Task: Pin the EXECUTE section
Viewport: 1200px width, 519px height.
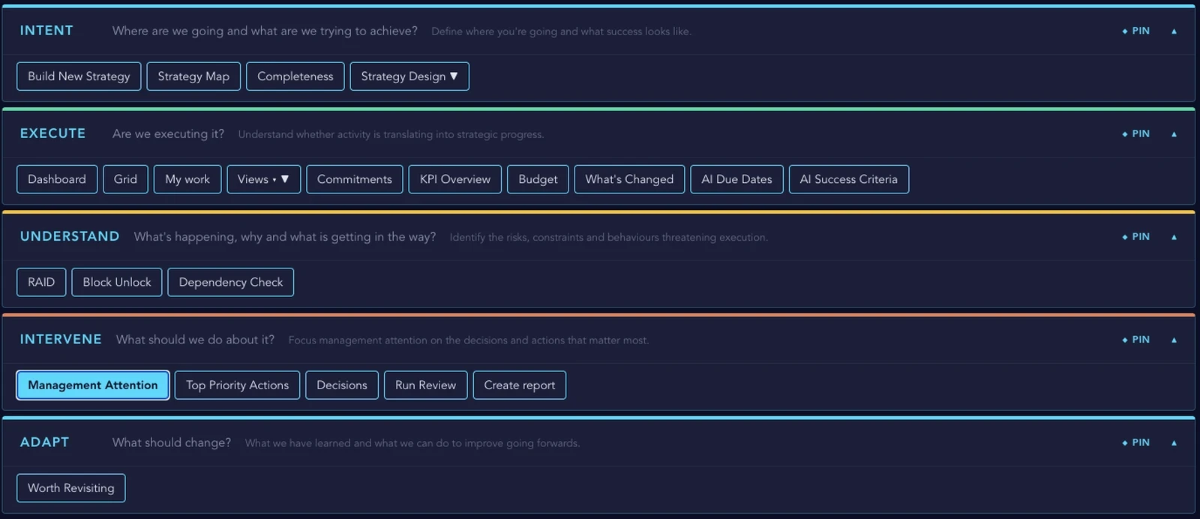Action: pyautogui.click(x=1136, y=133)
